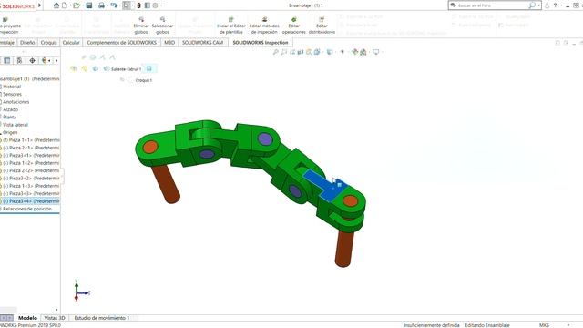The width and height of the screenshot is (583, 328).
Task: Click the Section View icon
Action: click(x=301, y=52)
